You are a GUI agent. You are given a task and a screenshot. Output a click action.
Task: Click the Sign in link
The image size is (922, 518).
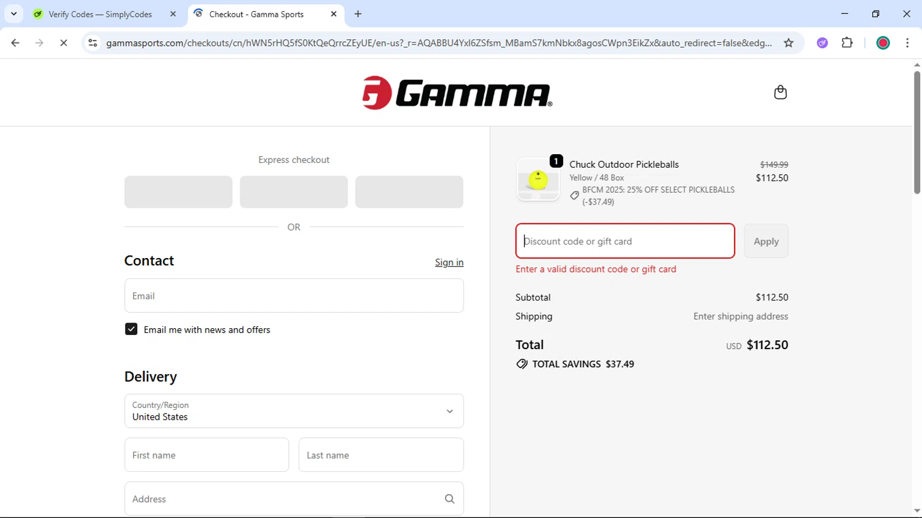pyautogui.click(x=449, y=262)
